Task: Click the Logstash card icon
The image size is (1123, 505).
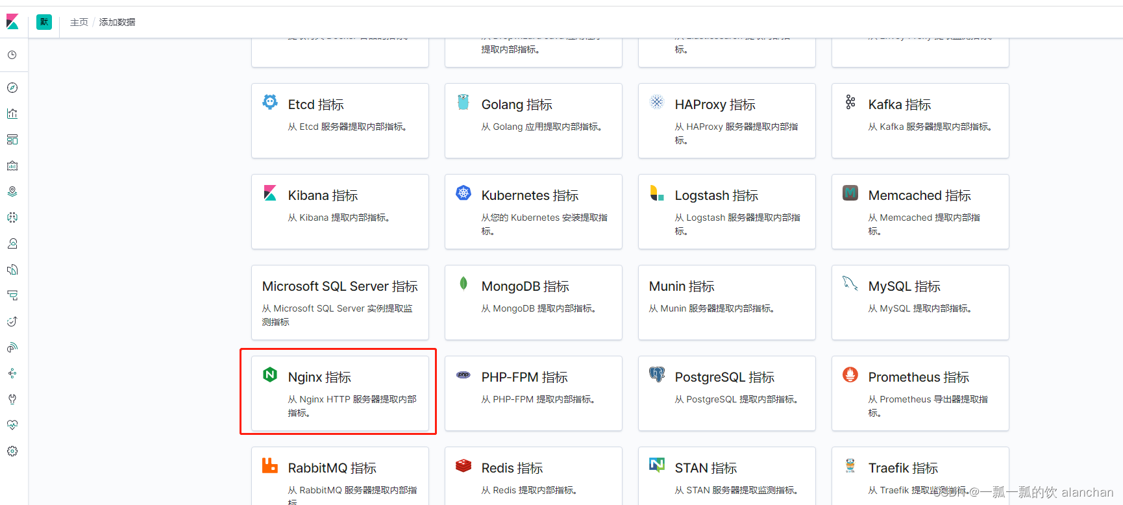Action: coord(657,193)
